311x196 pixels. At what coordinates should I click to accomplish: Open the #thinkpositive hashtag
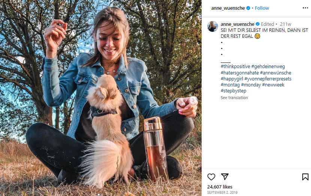[235, 66]
